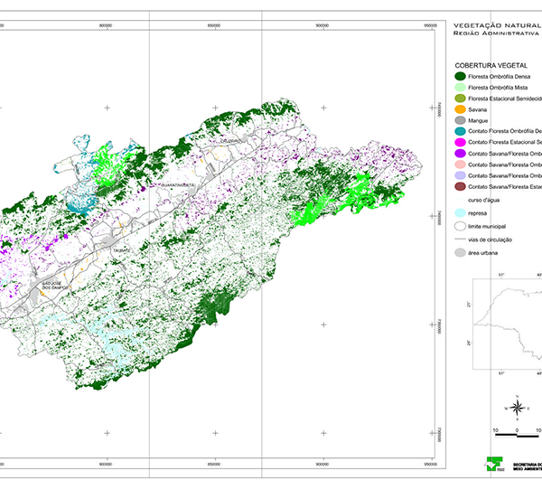Click the Floresta Ombrófila Densa label
The width and height of the screenshot is (542, 489).
click(x=500, y=77)
